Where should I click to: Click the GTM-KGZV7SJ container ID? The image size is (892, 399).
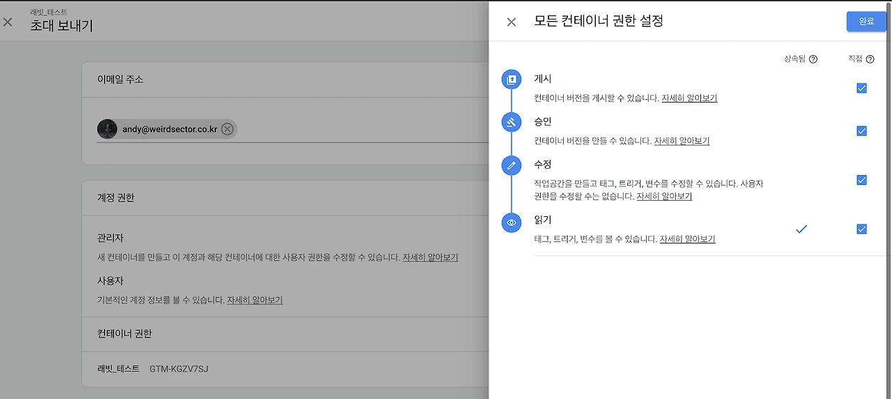pyautogui.click(x=179, y=369)
